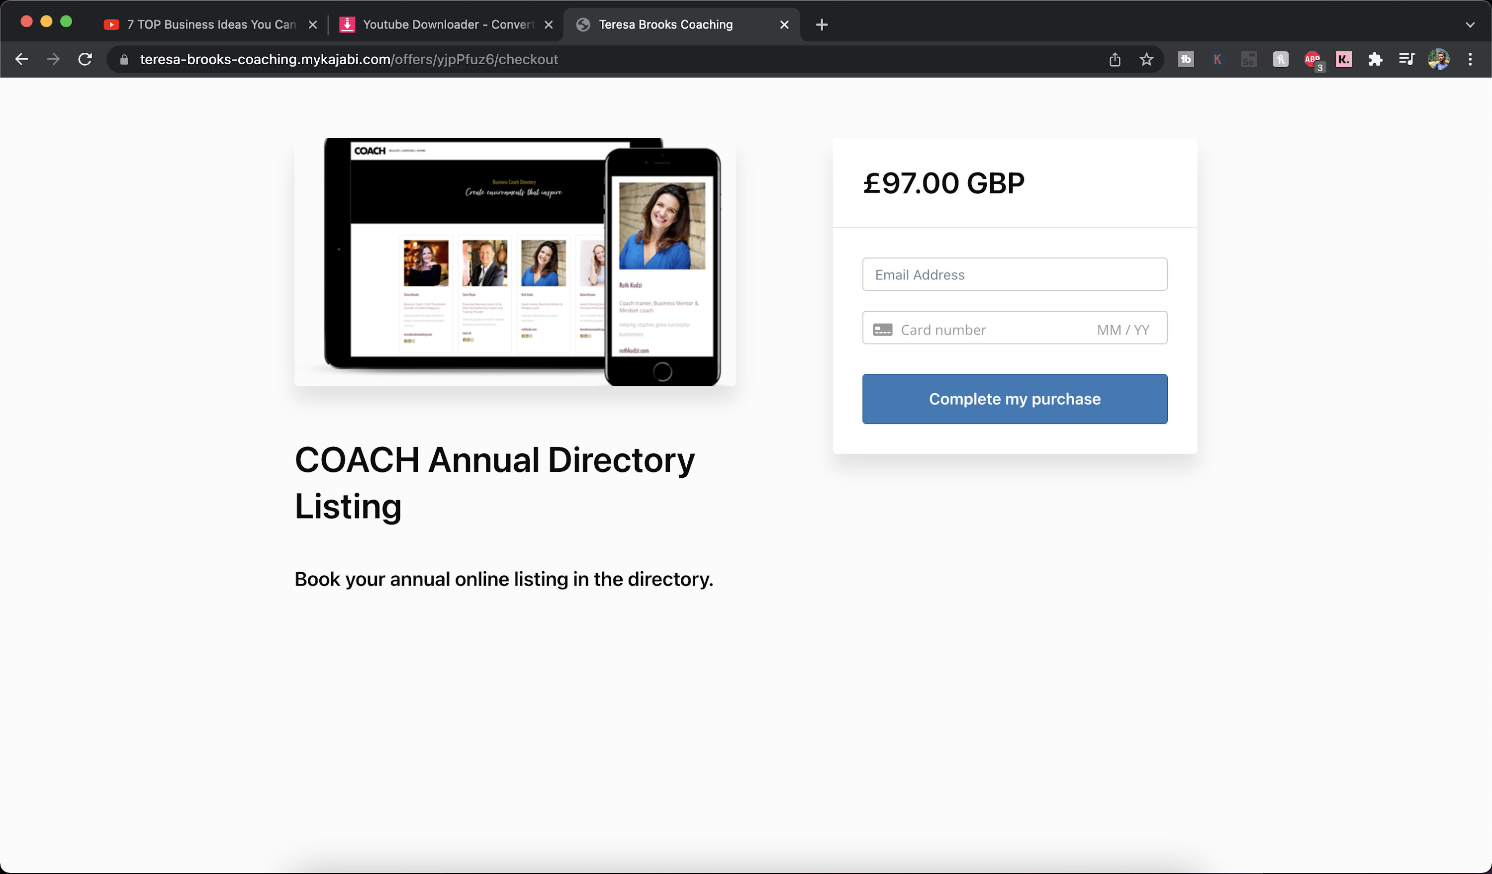
Task: Click the credit card icon
Action: [883, 330]
